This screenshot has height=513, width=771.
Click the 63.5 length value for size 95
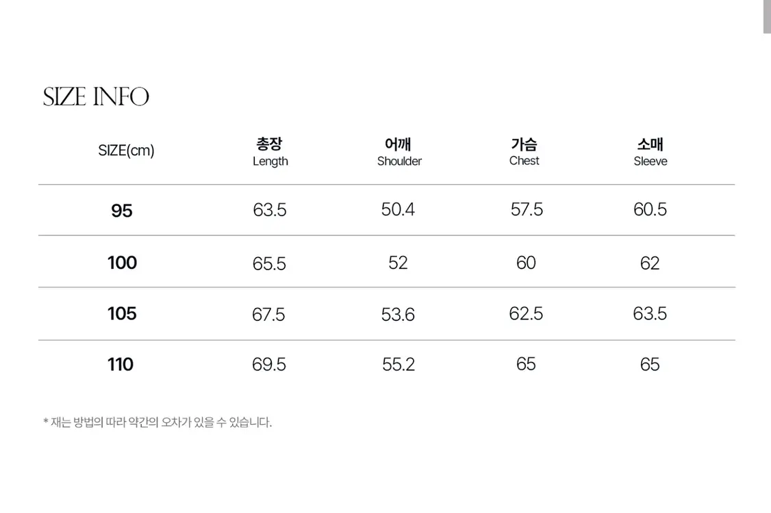pyautogui.click(x=270, y=210)
